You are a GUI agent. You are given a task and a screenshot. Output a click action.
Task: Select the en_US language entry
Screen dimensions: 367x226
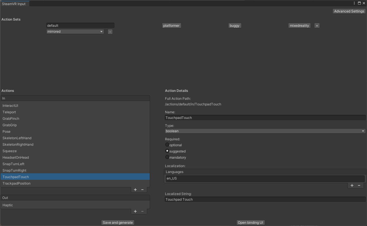265,178
